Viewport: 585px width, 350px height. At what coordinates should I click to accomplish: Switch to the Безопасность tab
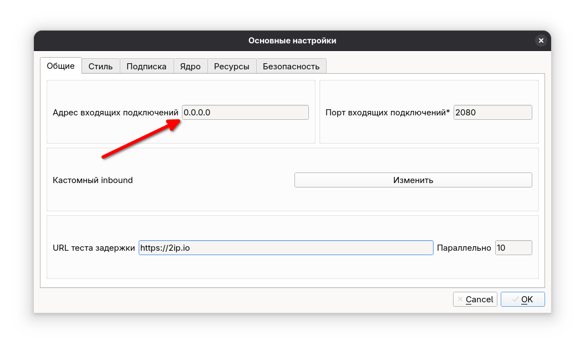(x=291, y=67)
